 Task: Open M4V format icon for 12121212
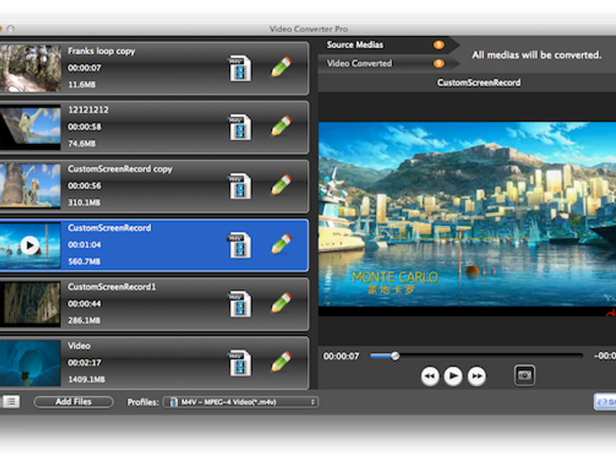click(x=239, y=128)
